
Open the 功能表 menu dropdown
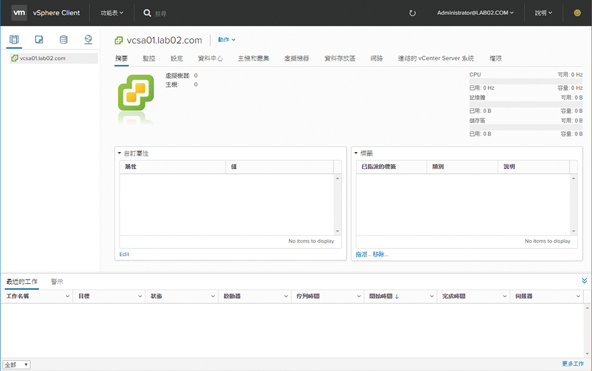tap(112, 13)
